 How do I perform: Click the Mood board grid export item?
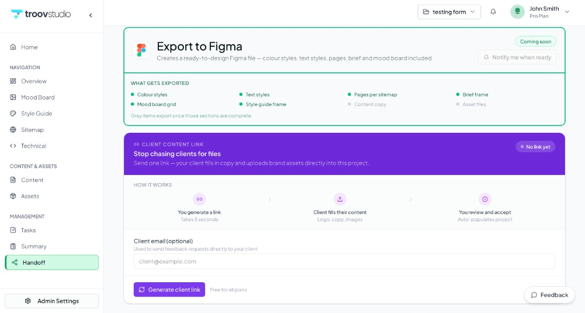(x=153, y=104)
